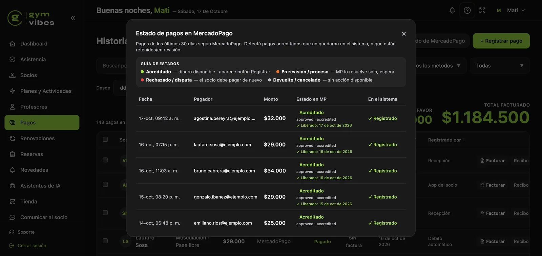
Task: Click the Asistentes de IA robot icon
Action: [x=13, y=186]
